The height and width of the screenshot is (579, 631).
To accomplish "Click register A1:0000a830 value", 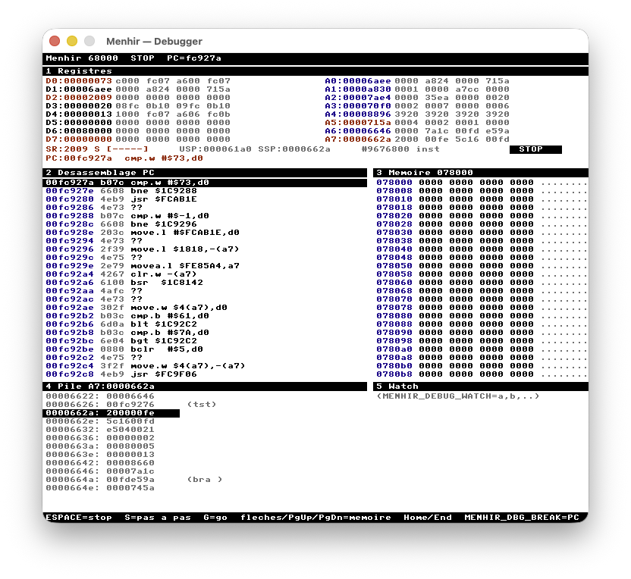I will pyautogui.click(x=358, y=89).
